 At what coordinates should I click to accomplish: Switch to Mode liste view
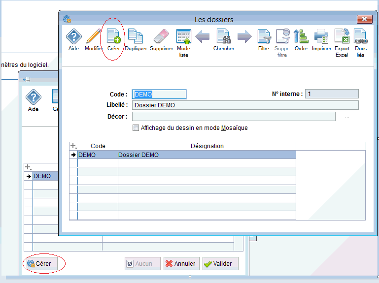[183, 37]
